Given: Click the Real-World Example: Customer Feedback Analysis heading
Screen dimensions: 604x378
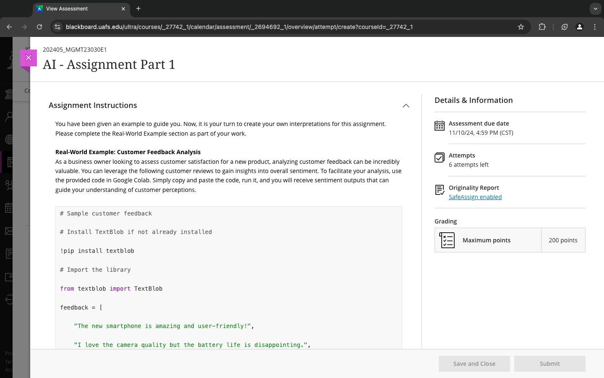Looking at the screenshot, I should point(128,152).
